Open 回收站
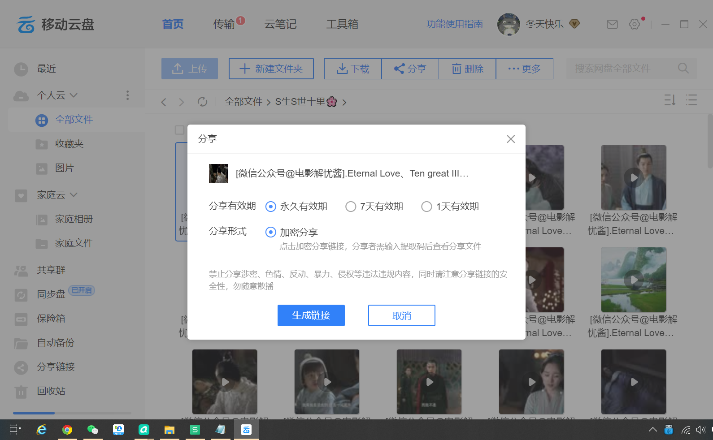This screenshot has height=440, width=713. coord(51,391)
